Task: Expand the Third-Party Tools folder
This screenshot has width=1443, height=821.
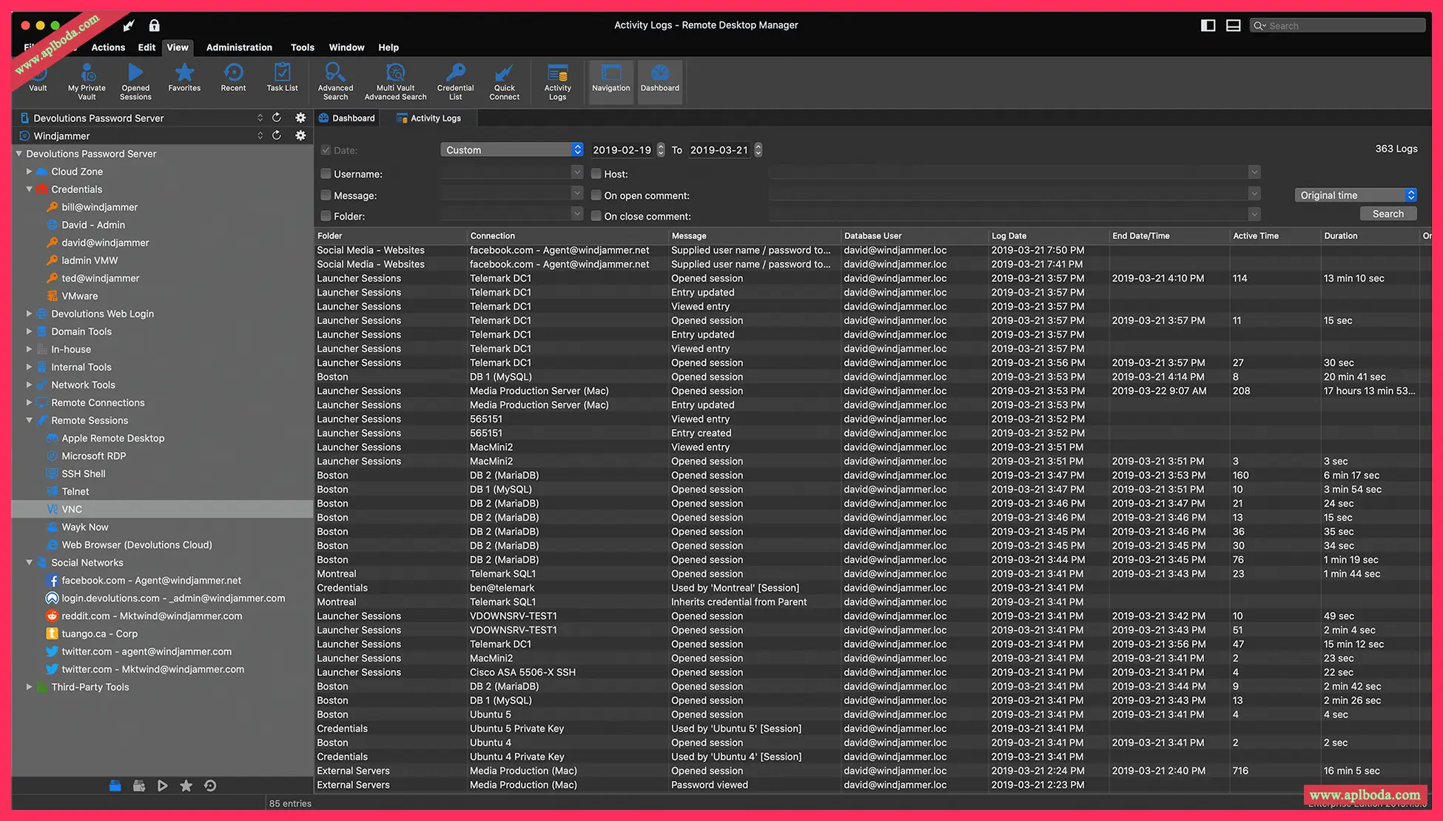Action: point(29,686)
